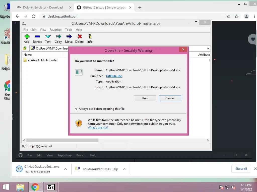Click the application icon in Security Warning dialog
Image resolution: width=257 pixels, height=192 pixels.
pos(79,72)
